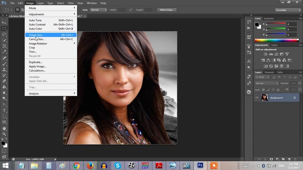This screenshot has width=303, height=170.
Task: Choose Canvas Size menu item
Action: pyautogui.click(x=51, y=39)
